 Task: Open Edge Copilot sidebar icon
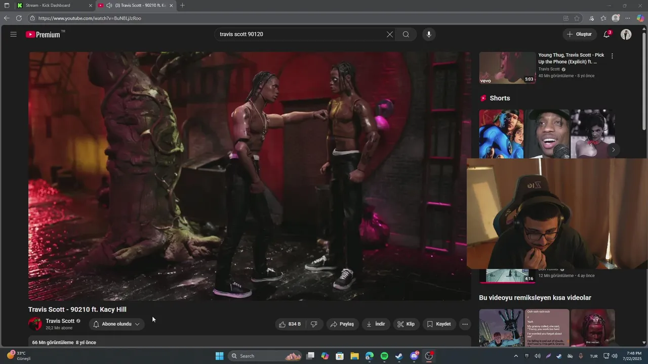click(640, 18)
